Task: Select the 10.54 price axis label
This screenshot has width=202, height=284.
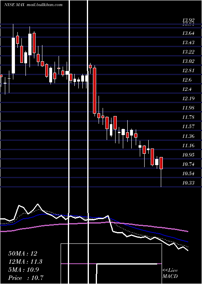Action: (188, 174)
